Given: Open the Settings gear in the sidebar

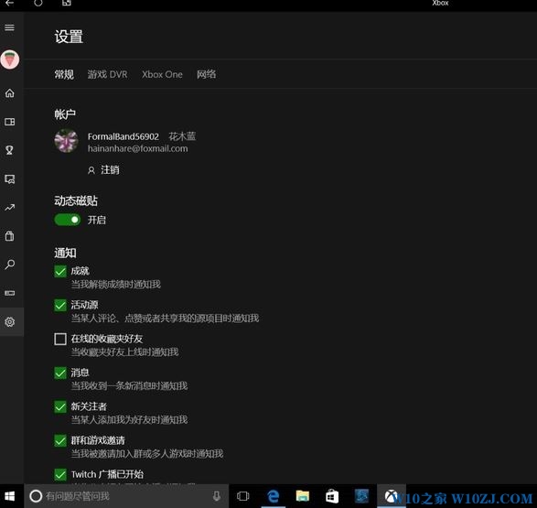Looking at the screenshot, I should (x=9, y=321).
